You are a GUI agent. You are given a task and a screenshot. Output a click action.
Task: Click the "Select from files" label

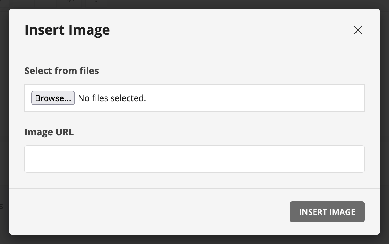pyautogui.click(x=62, y=71)
